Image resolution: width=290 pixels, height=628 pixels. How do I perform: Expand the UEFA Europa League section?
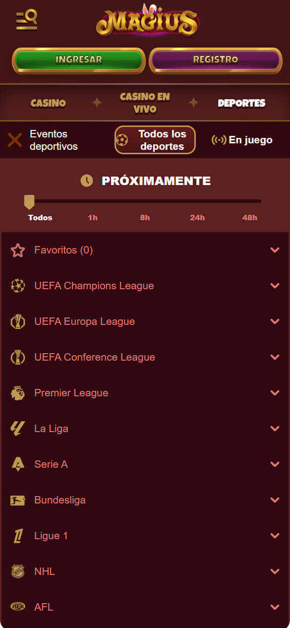click(x=145, y=321)
